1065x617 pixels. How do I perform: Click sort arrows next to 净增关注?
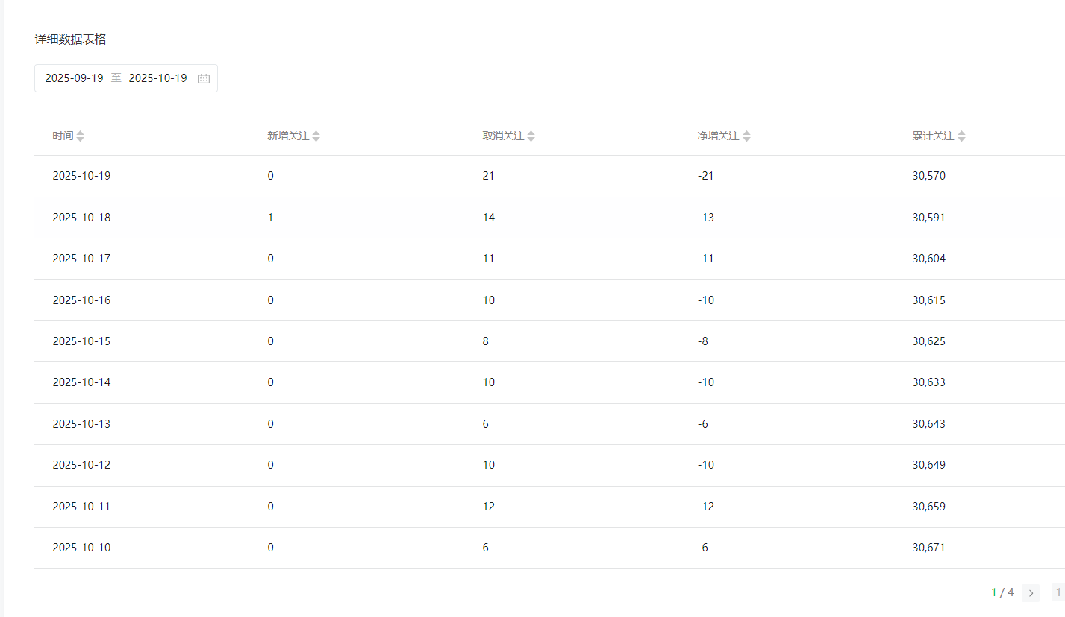(746, 136)
